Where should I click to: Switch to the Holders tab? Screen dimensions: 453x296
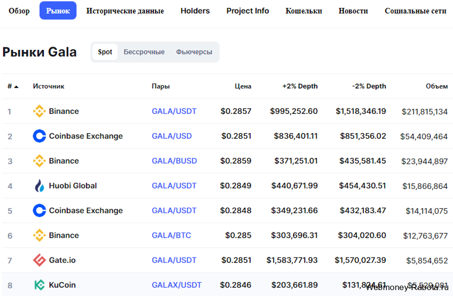(x=195, y=11)
